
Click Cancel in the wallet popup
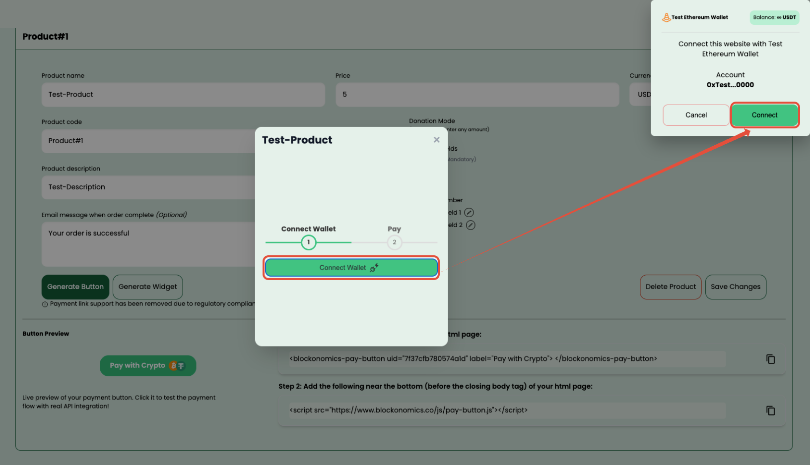point(696,115)
